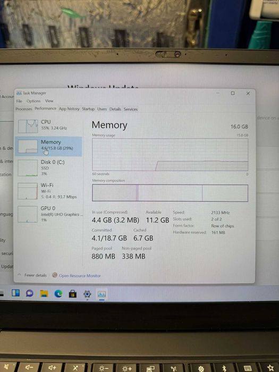Select the CPU performance item
The image size is (279, 372).
point(49,126)
